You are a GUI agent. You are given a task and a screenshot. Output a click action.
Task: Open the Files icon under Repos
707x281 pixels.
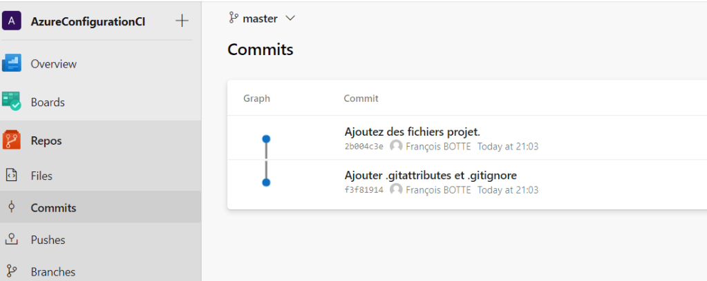click(x=12, y=176)
